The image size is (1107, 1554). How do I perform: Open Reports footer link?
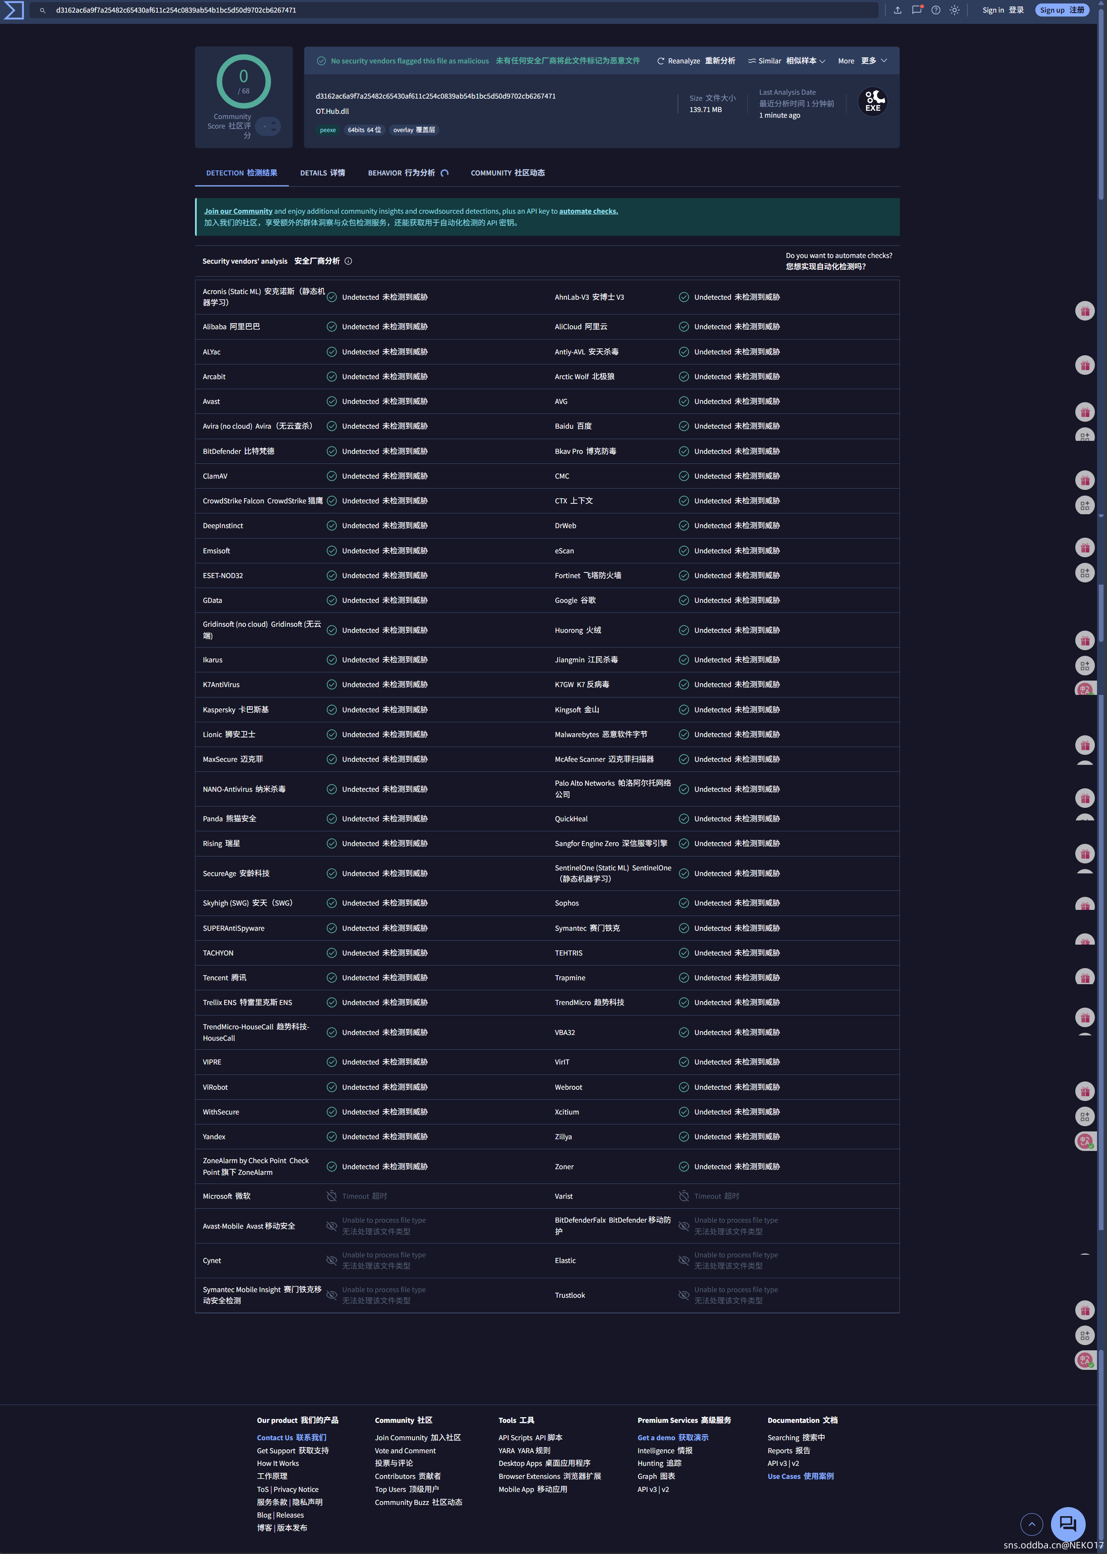tap(789, 1450)
